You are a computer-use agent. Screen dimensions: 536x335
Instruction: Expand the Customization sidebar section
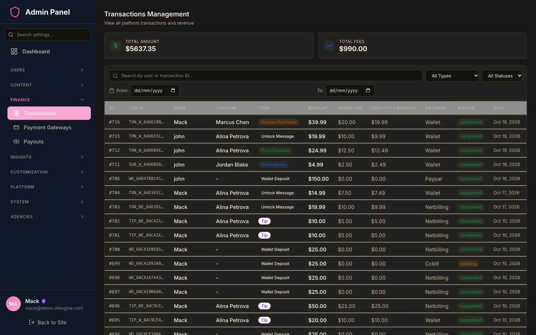click(x=48, y=172)
